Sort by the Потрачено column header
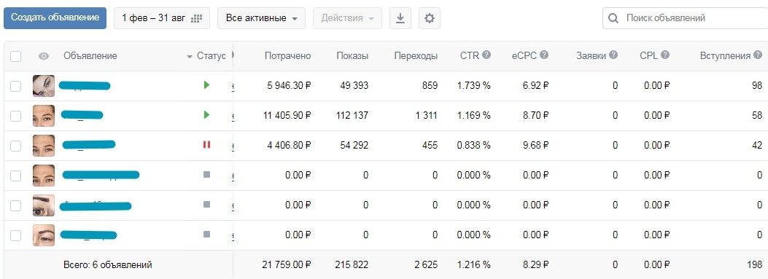This screenshot has width=768, height=279. (x=287, y=56)
